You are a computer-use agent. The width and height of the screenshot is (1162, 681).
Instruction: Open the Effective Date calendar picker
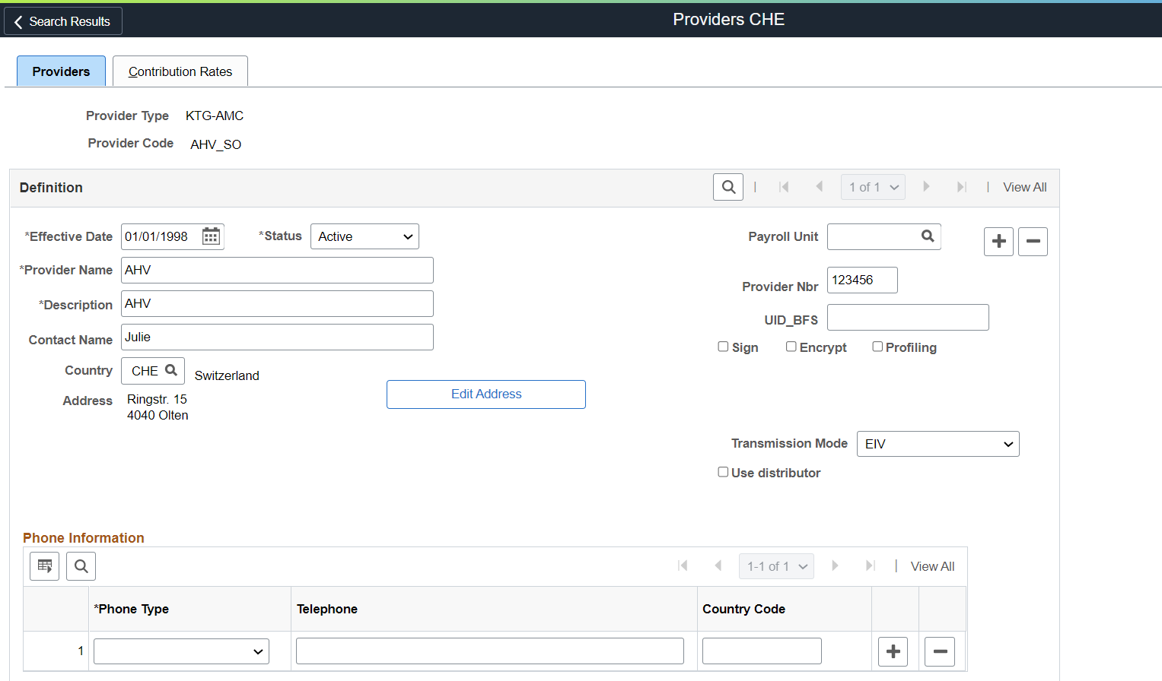tap(211, 236)
